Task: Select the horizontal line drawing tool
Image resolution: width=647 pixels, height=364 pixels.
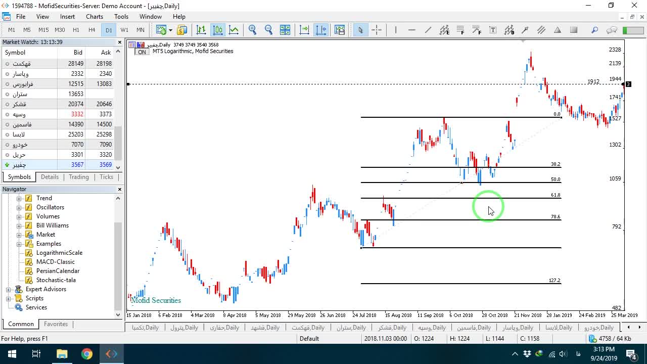Action: tap(412, 30)
